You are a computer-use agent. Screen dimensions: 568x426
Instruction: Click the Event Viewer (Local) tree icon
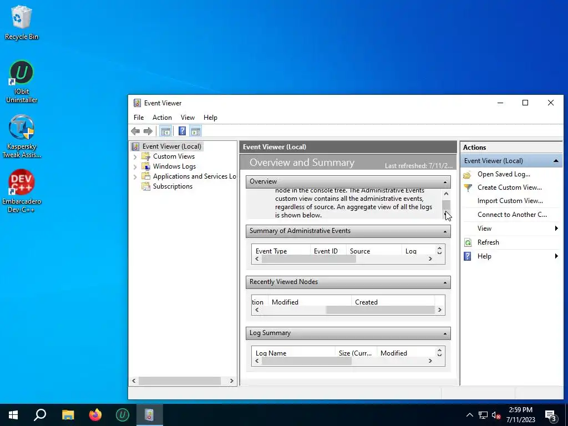pyautogui.click(x=135, y=146)
